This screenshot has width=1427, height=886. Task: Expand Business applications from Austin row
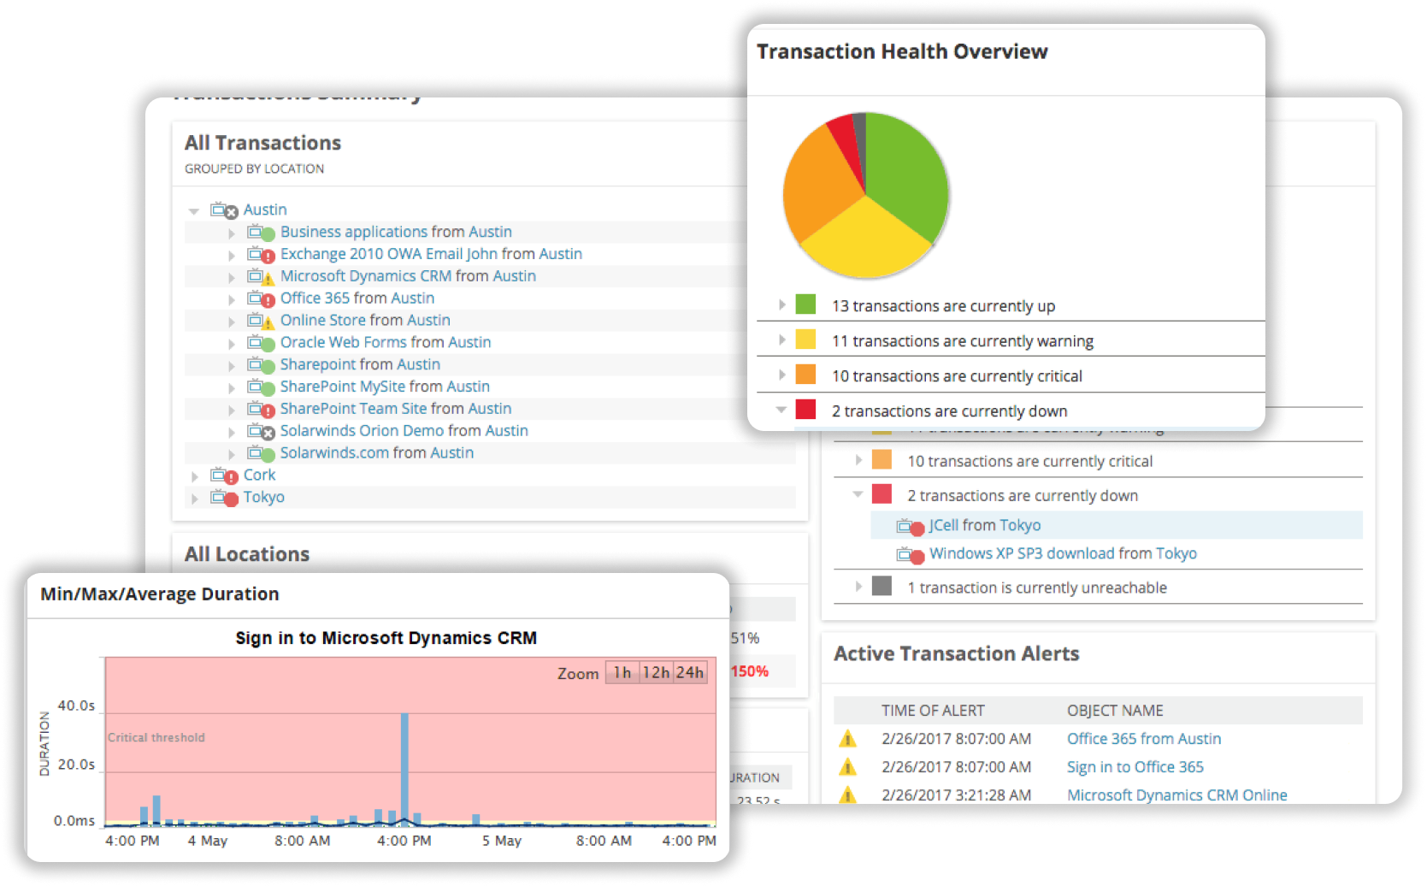(x=232, y=233)
